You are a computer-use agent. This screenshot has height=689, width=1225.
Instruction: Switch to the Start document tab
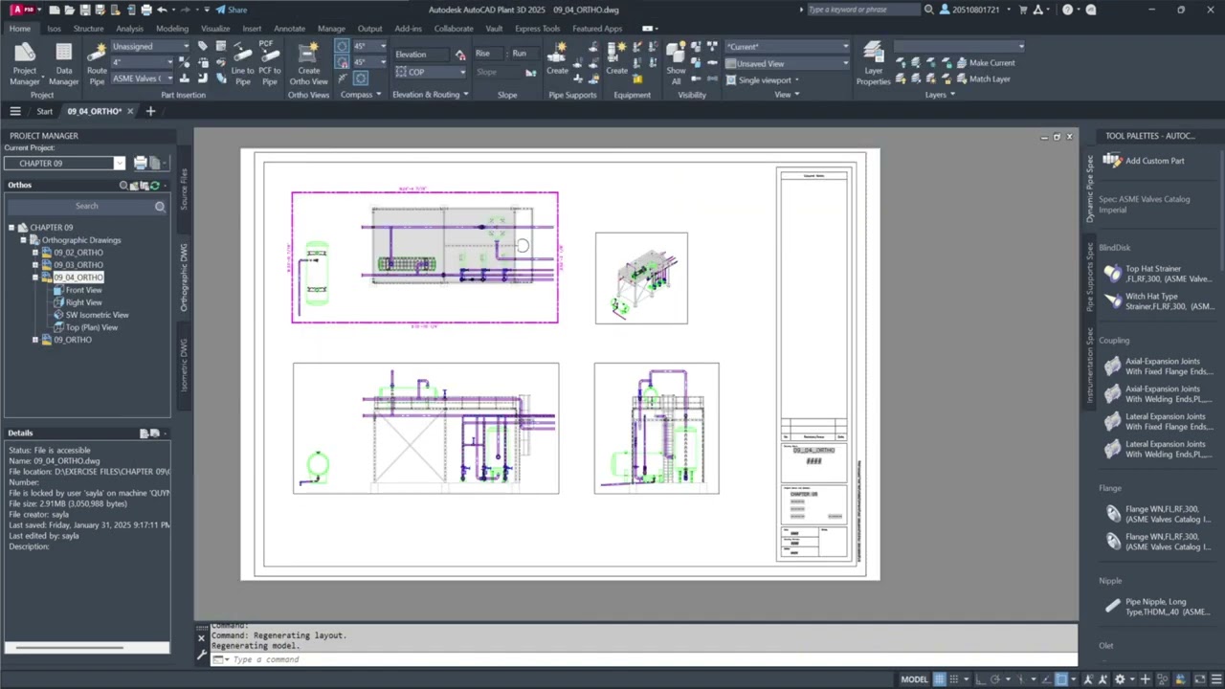44,111
